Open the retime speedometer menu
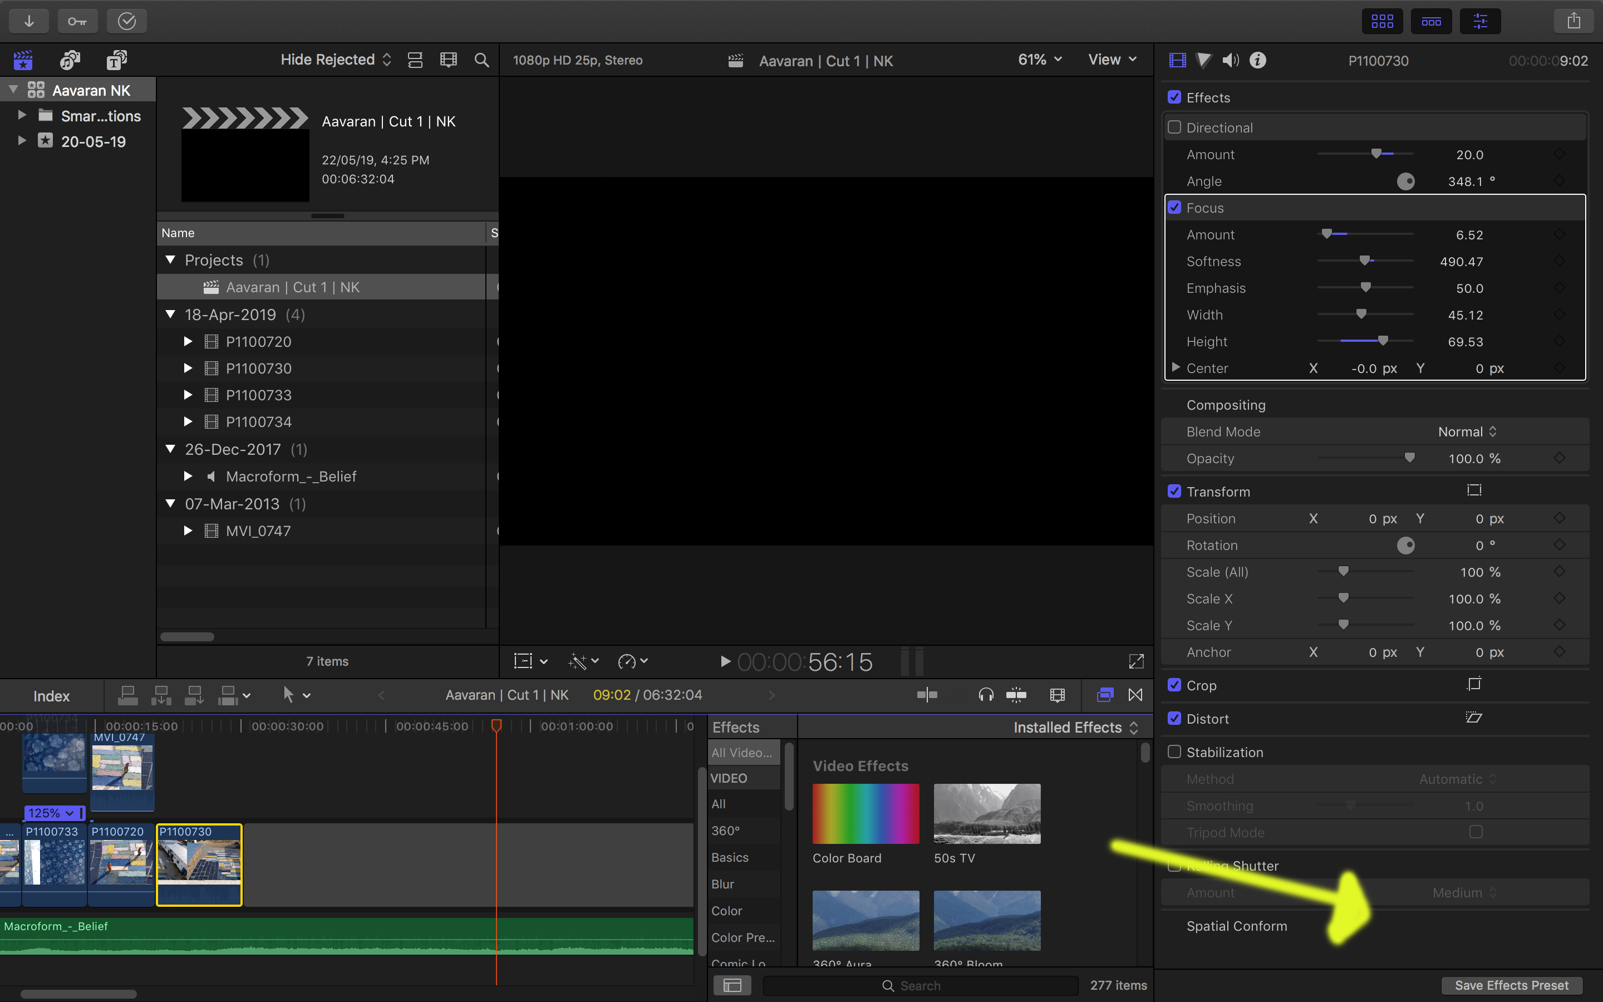 coord(632,661)
